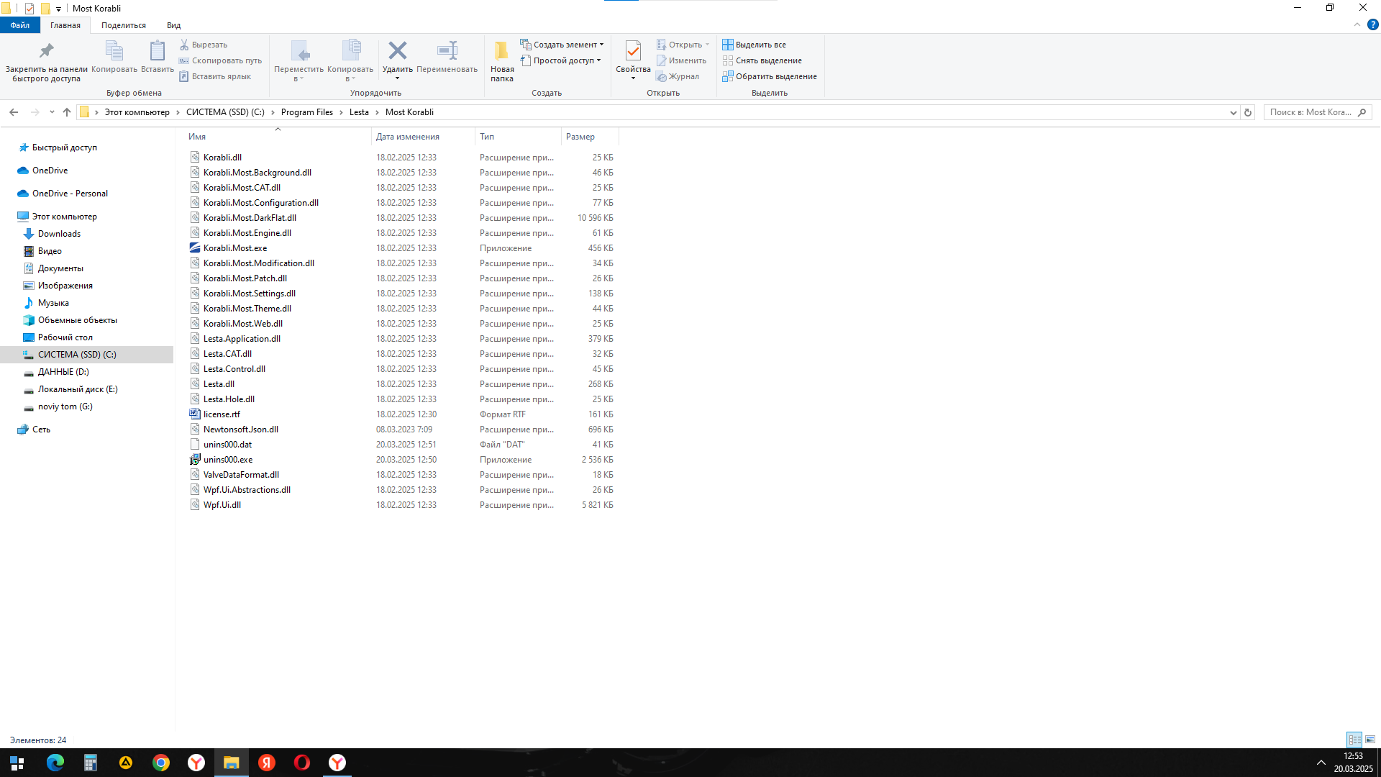Viewport: 1381px width, 777px height.
Task: Open the Help question mark icon
Action: tap(1372, 24)
